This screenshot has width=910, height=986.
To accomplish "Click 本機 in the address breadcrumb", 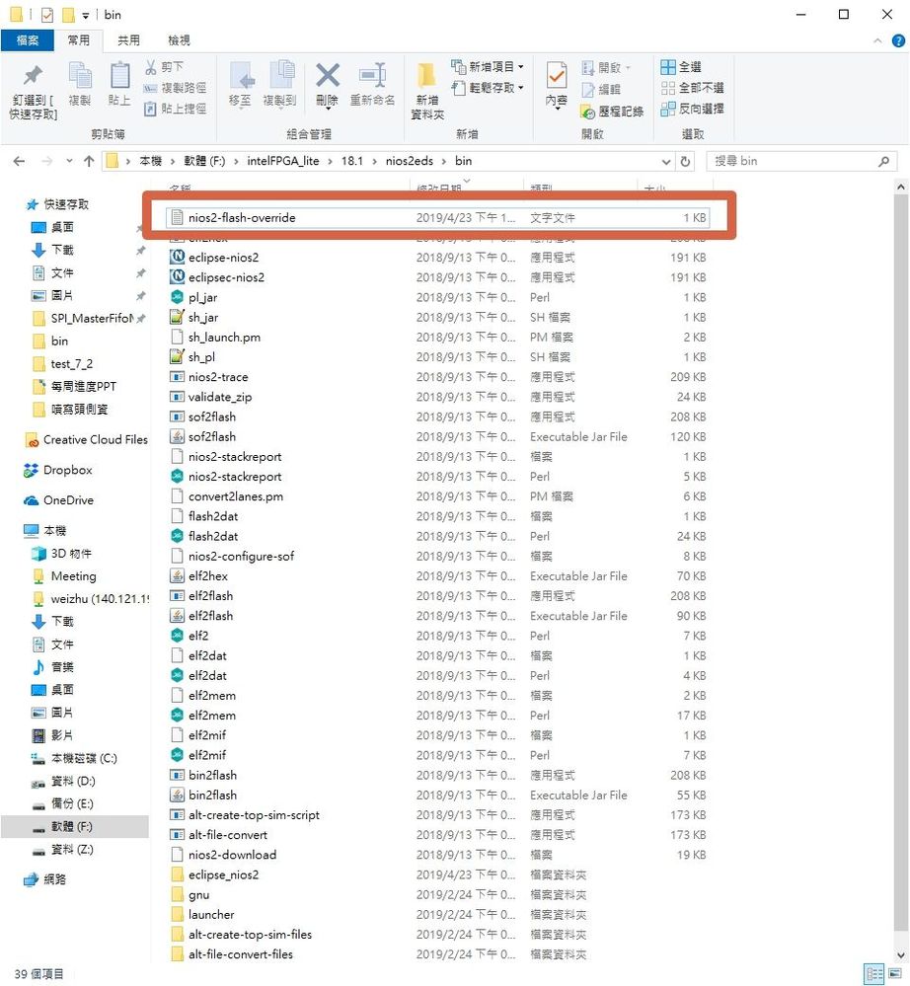I will coord(150,161).
